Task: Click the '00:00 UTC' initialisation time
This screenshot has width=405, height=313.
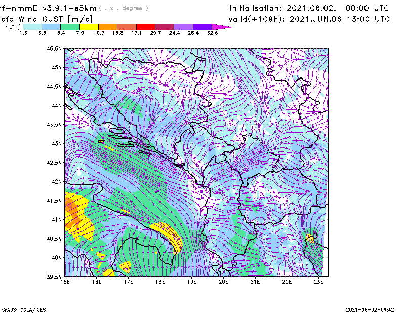Action: [368, 8]
